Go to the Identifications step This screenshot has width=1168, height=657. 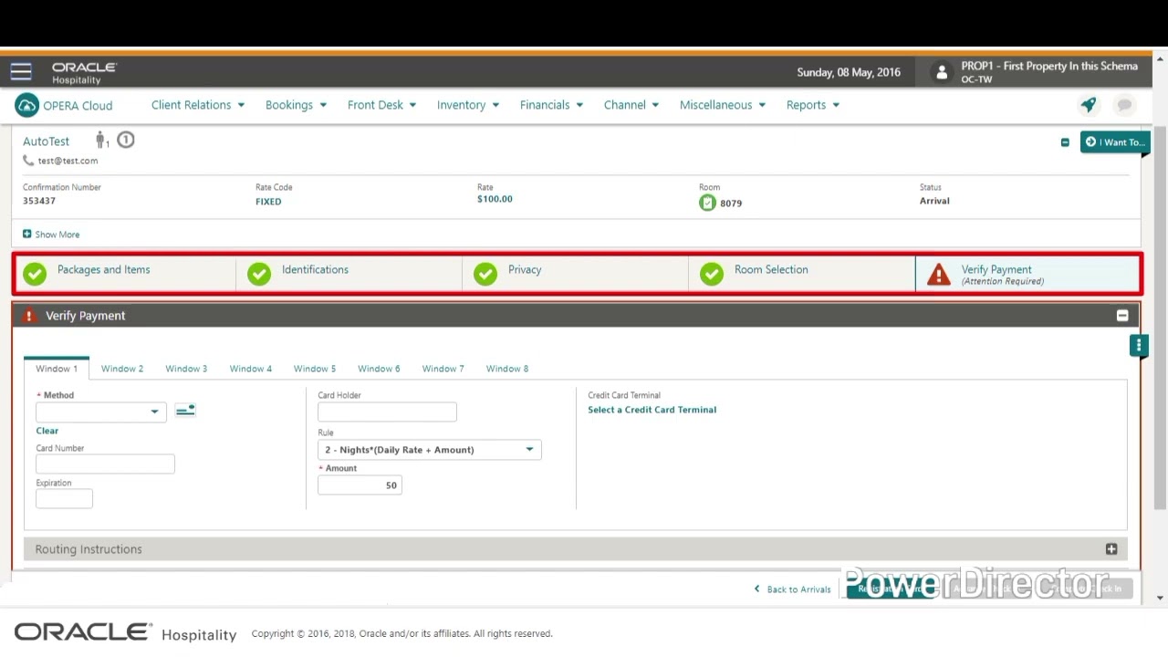point(349,274)
